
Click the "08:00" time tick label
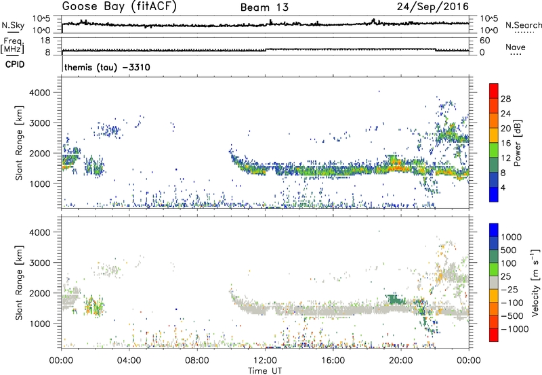[x=197, y=361]
